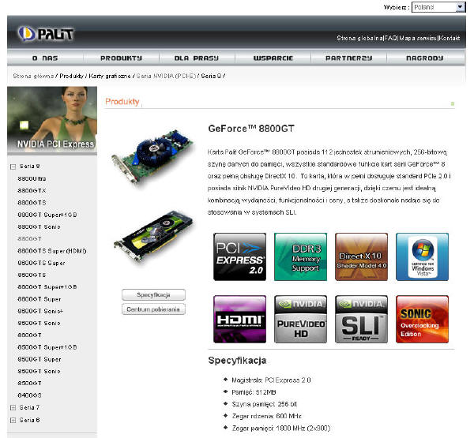Click the Seria 6 label
The width and height of the screenshot is (474, 438).
point(29,420)
